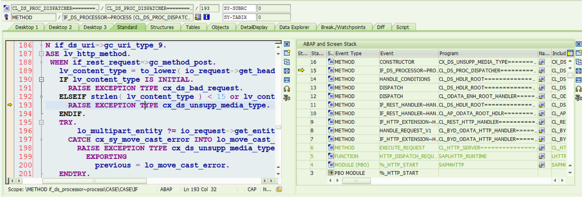This screenshot has height=197, width=582.
Task: Click exchange tools icon beside stack pane
Action: (x=578, y=89)
